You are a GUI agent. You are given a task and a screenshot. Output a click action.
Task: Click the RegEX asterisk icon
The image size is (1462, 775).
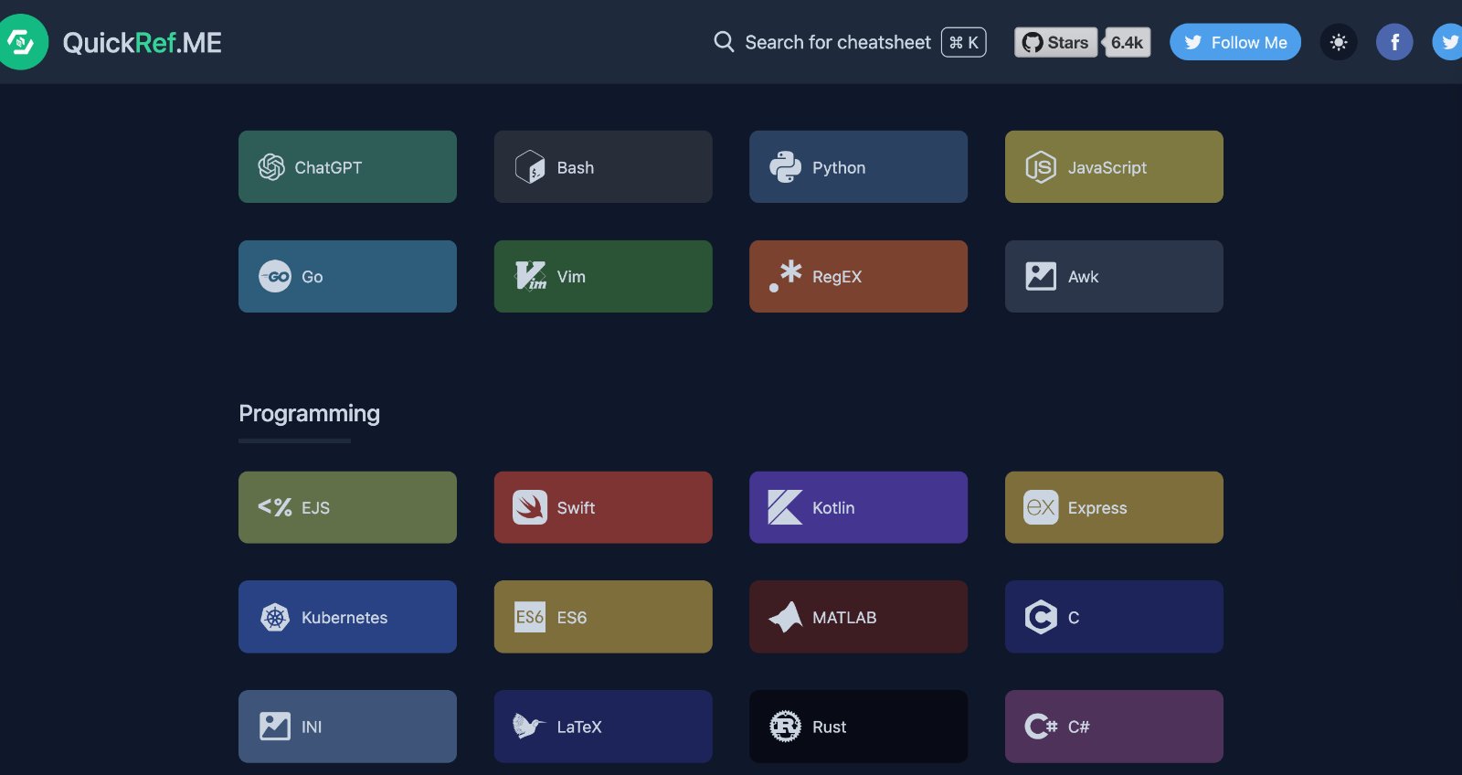[785, 276]
